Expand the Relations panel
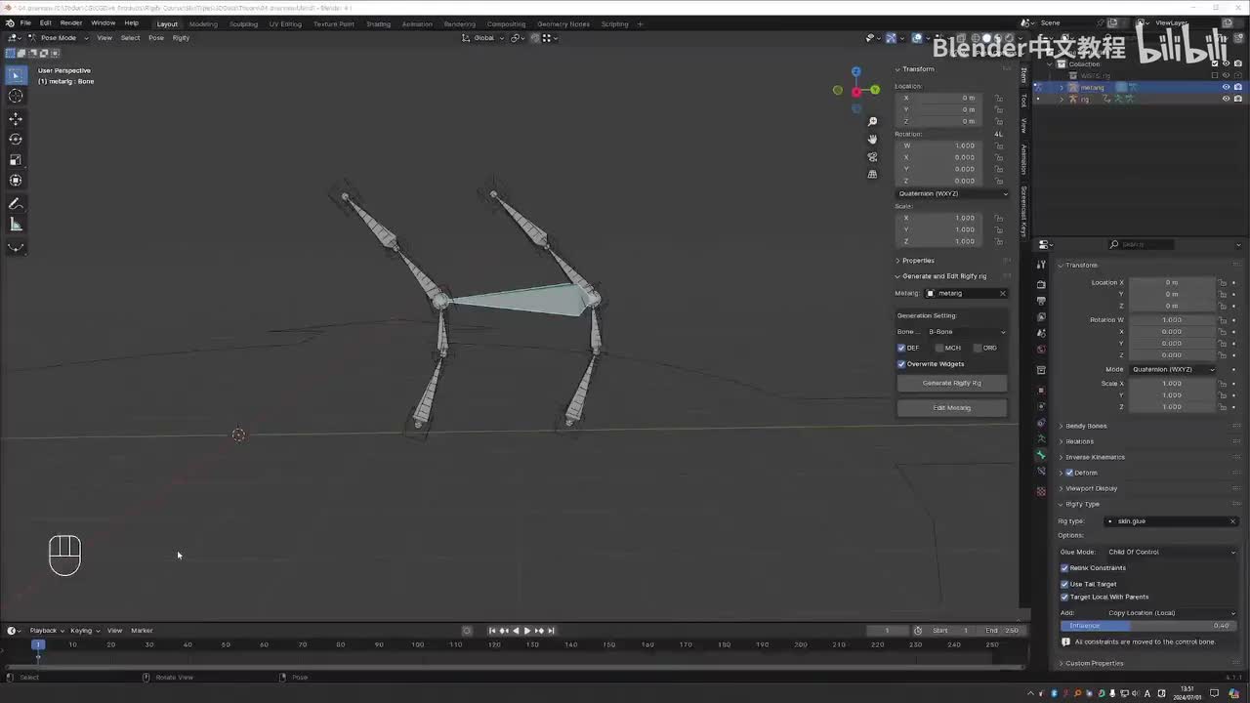 tap(1079, 441)
